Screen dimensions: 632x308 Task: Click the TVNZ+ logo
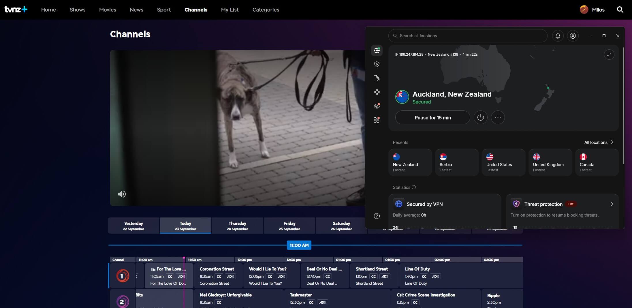coord(16,10)
